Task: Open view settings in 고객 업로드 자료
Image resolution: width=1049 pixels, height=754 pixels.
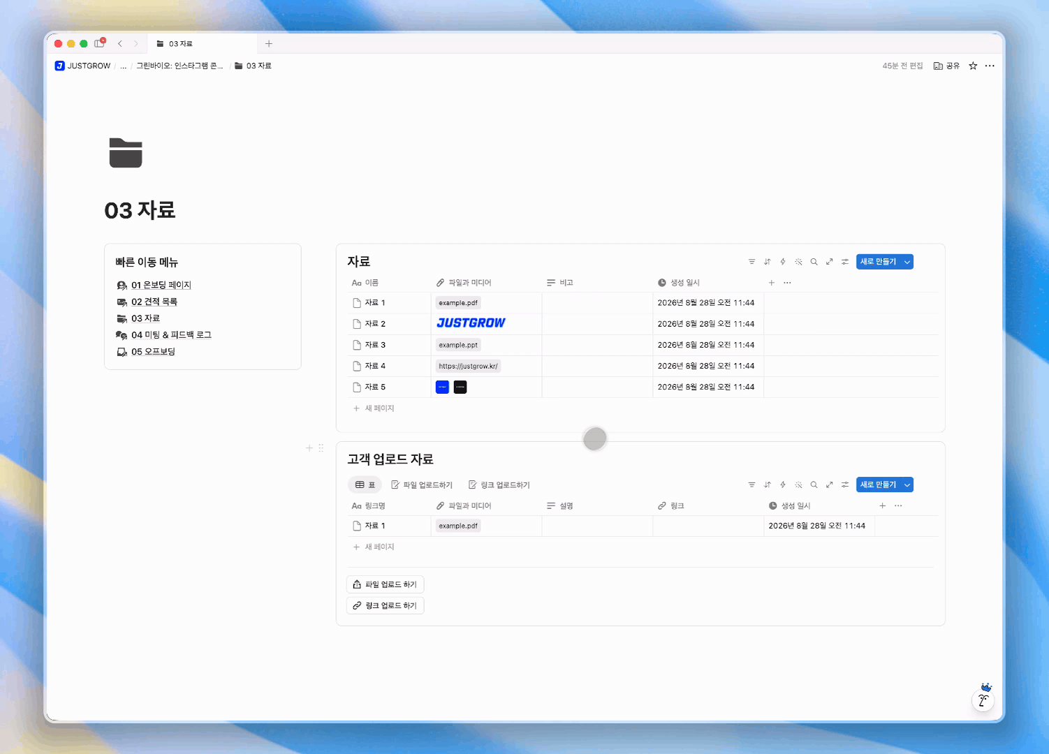Action: pos(845,485)
